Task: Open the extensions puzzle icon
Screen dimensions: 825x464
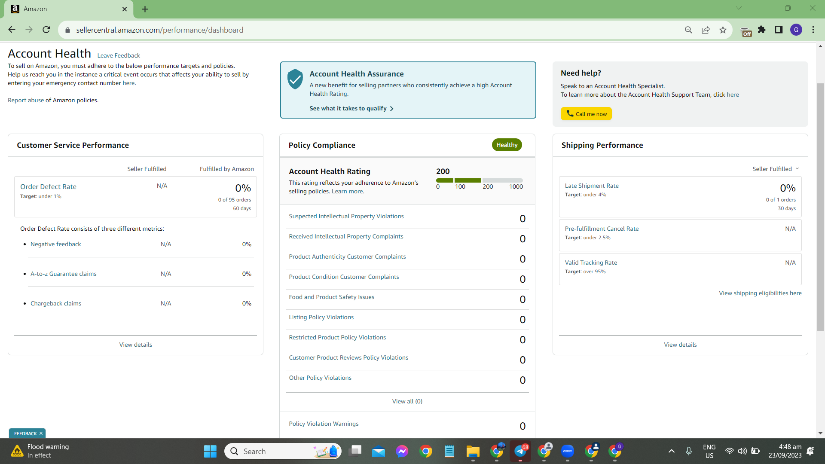Action: [x=762, y=30]
